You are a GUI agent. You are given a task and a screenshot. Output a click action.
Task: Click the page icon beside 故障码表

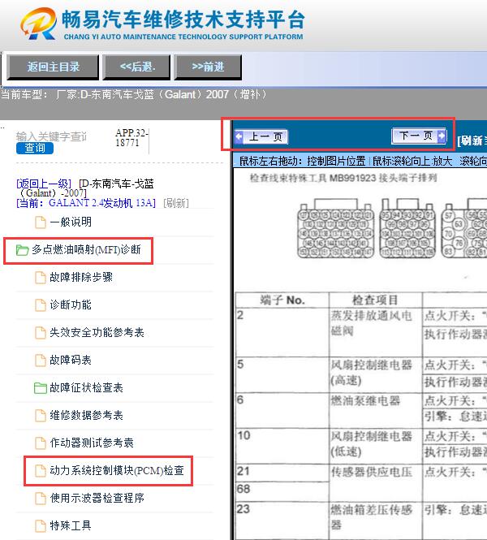coord(41,361)
